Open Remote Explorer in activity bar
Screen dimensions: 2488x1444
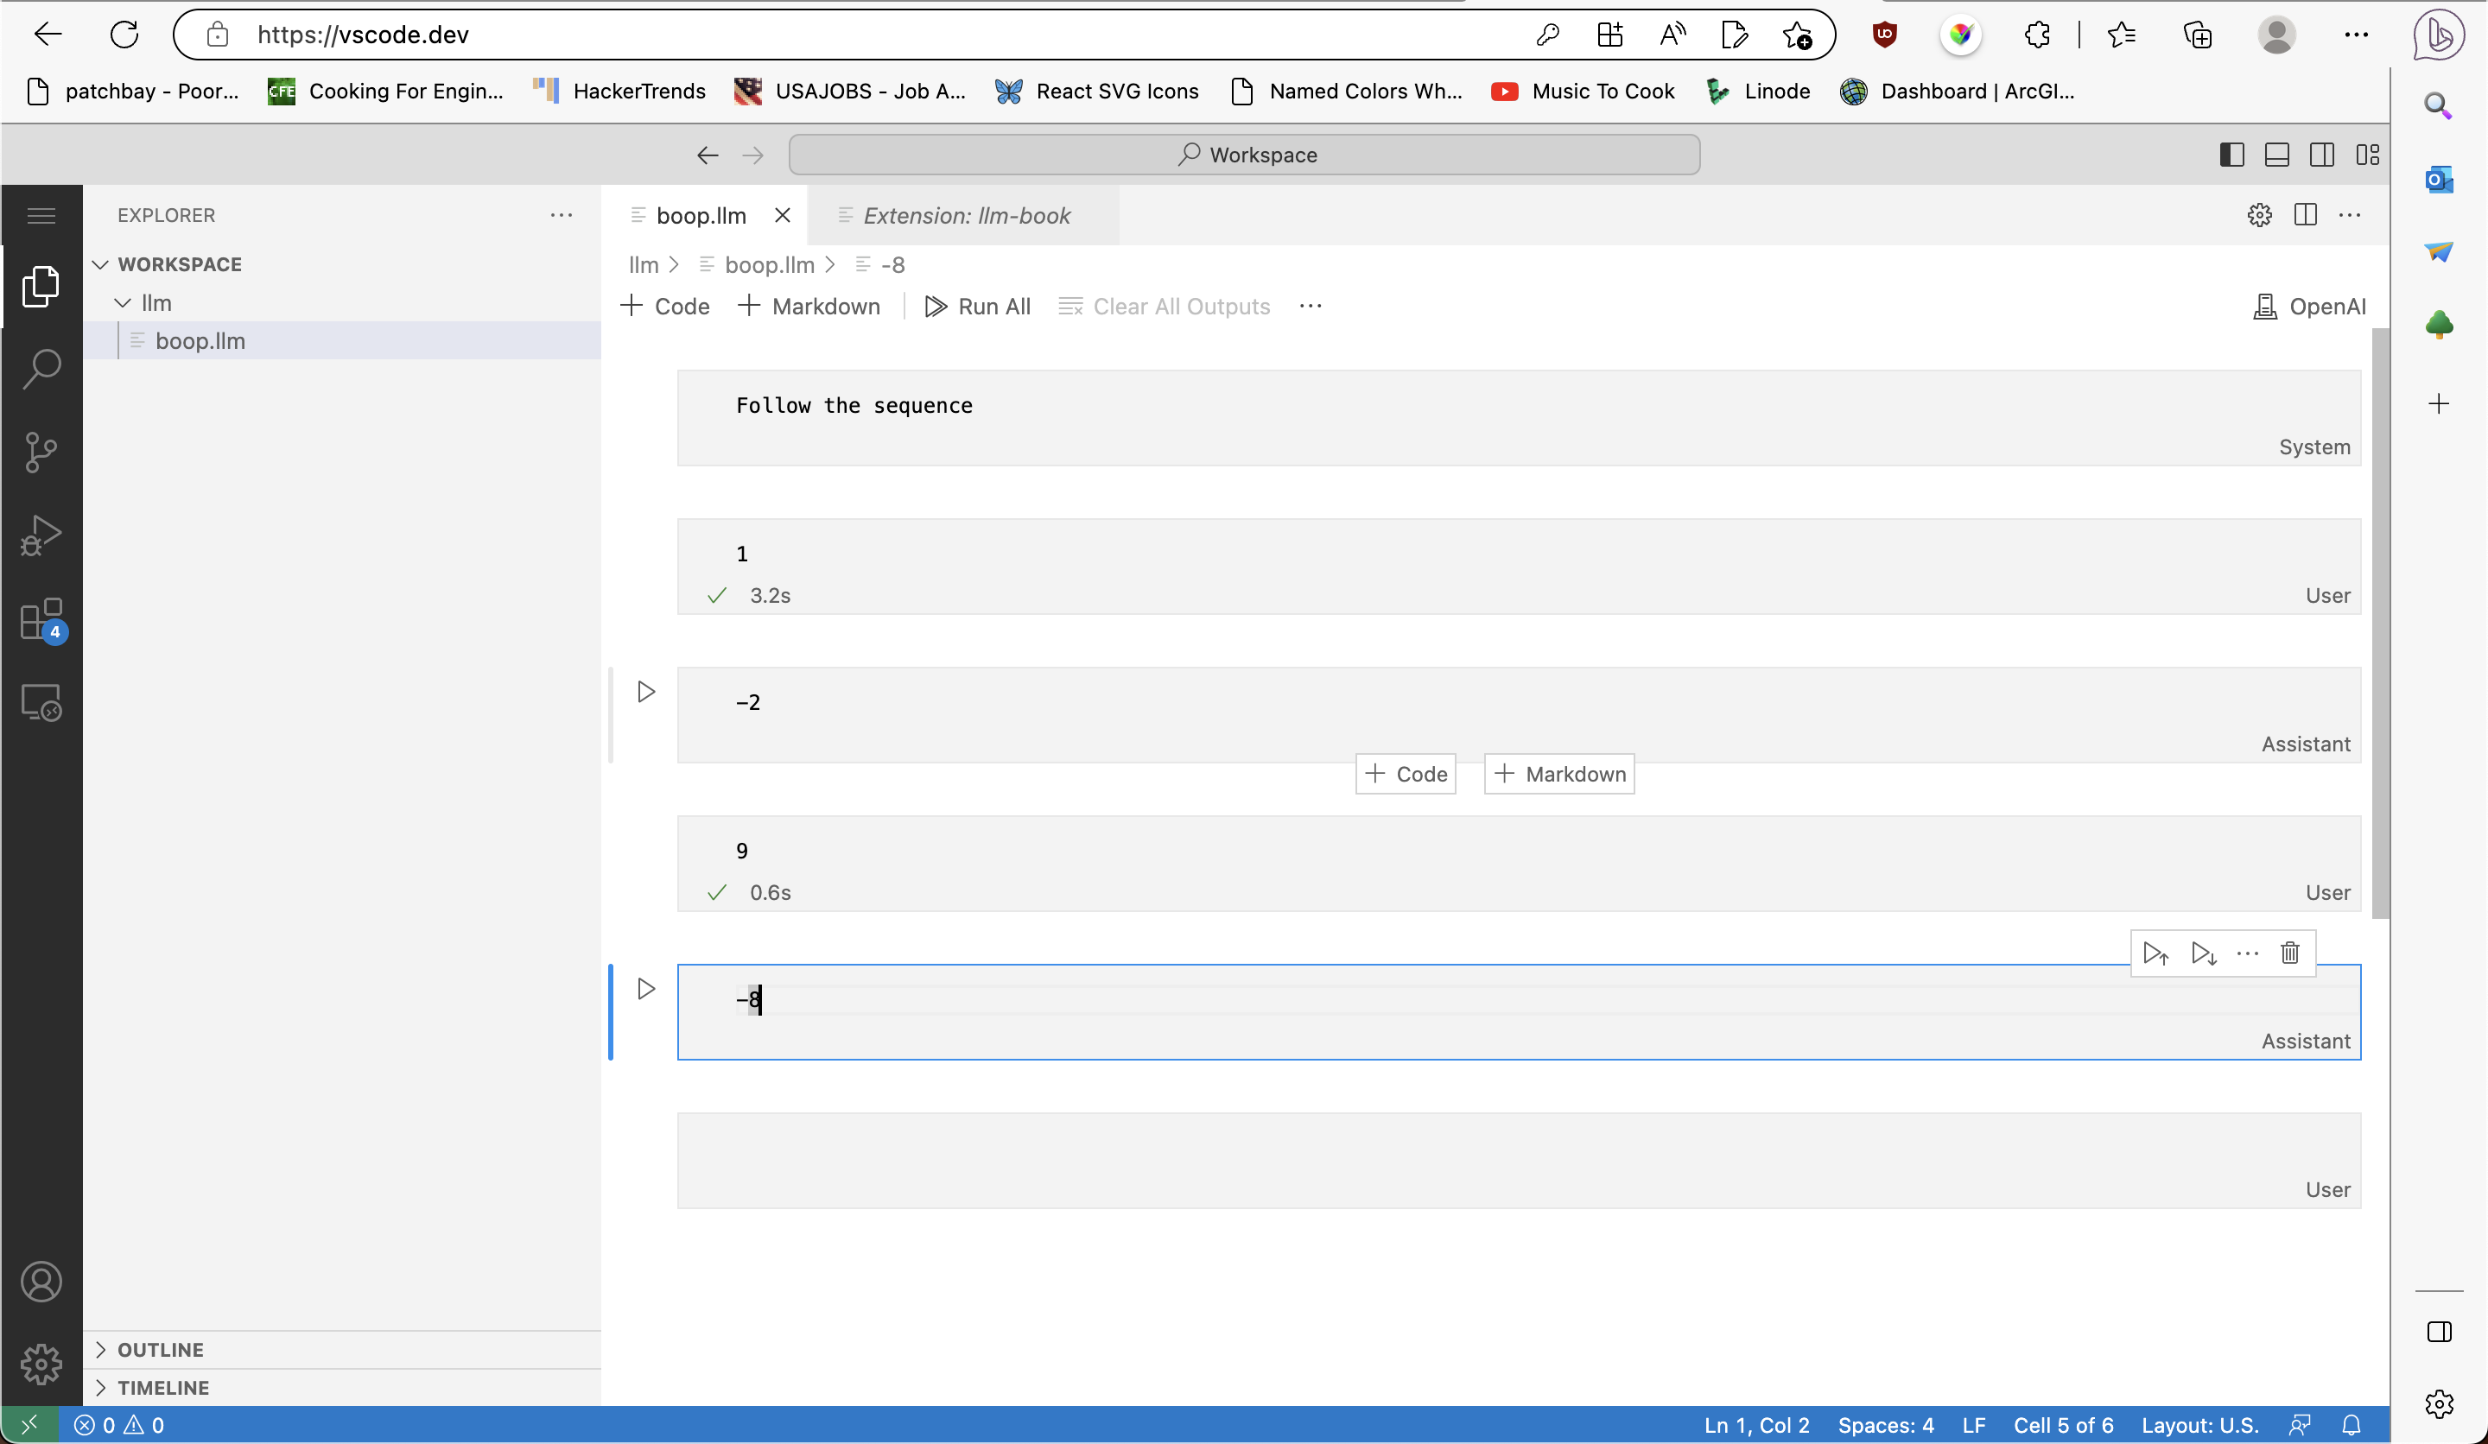(41, 703)
